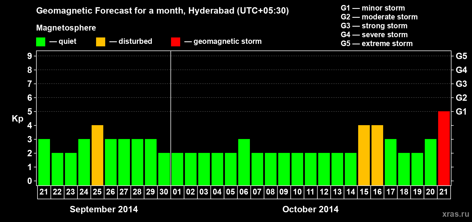Select the red October 21 storm bar
472x222 pixels.
tap(444, 148)
